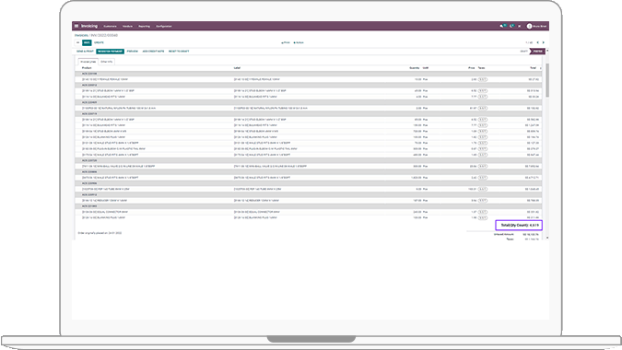Switch to the Other Info tab
The image size is (622, 350).
tap(106, 62)
